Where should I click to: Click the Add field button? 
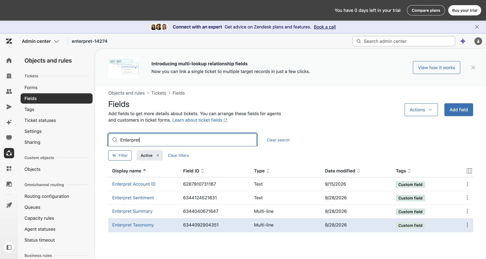coord(459,110)
